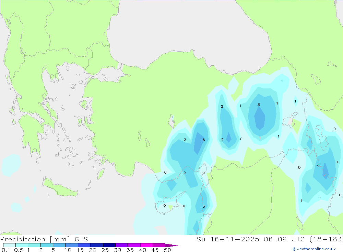Click the legend tick label 40
The image size is (343, 252).
click(143, 250)
